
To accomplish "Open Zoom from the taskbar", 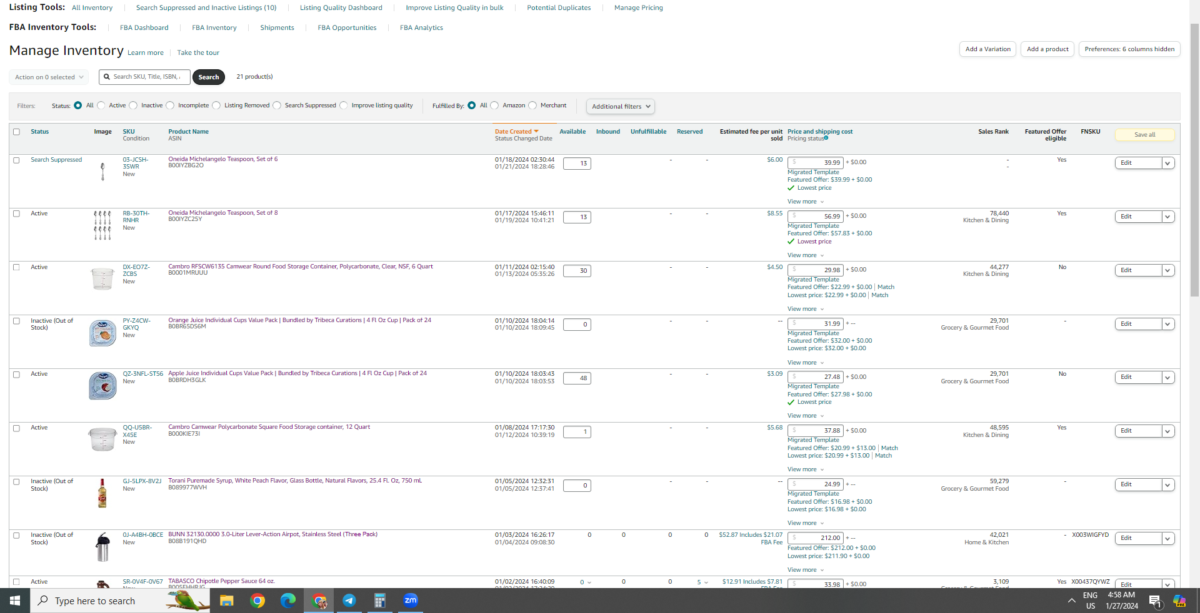I will [x=410, y=601].
